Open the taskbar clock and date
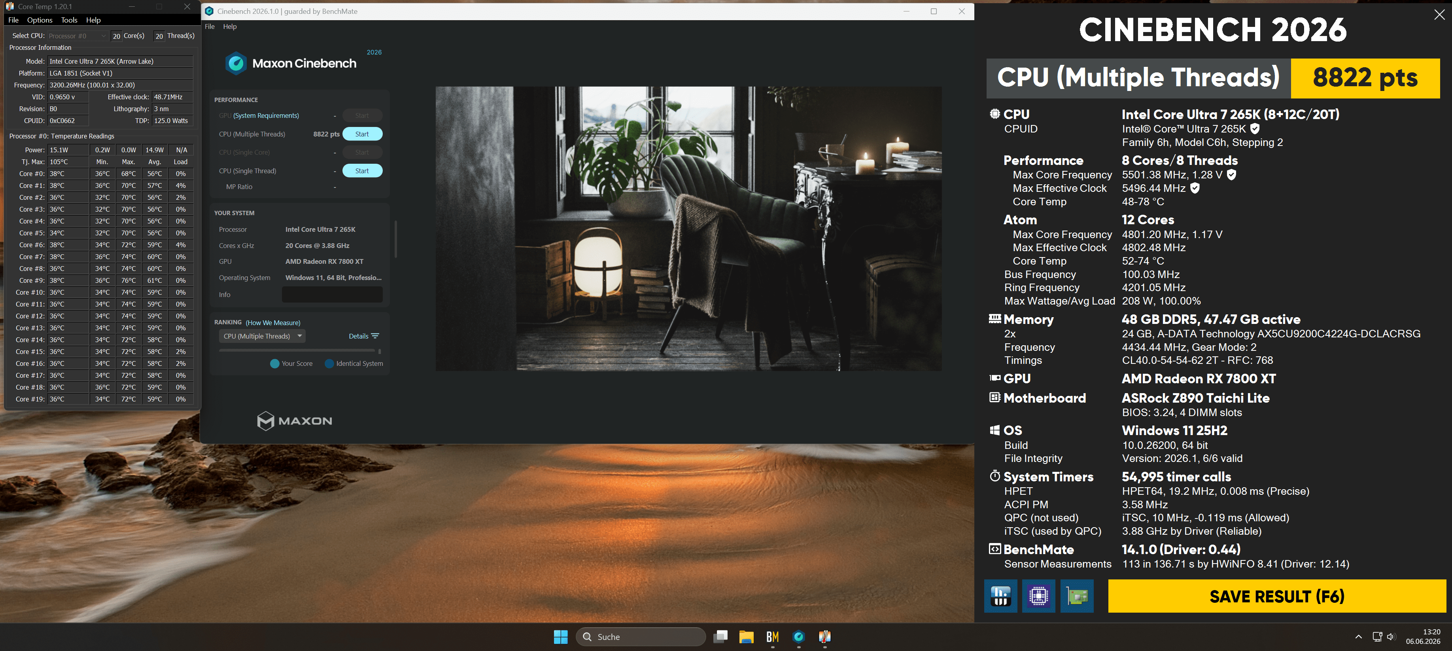The height and width of the screenshot is (651, 1452). pyautogui.click(x=1423, y=636)
